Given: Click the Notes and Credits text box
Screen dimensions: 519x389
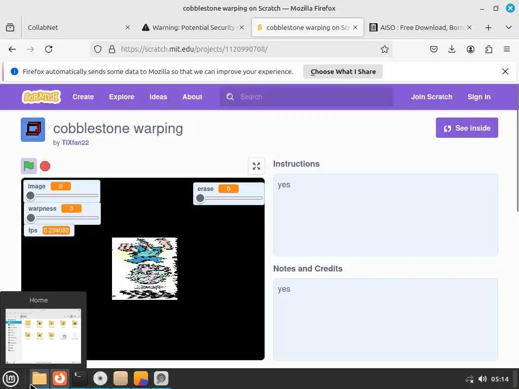Looking at the screenshot, I should tap(385, 319).
